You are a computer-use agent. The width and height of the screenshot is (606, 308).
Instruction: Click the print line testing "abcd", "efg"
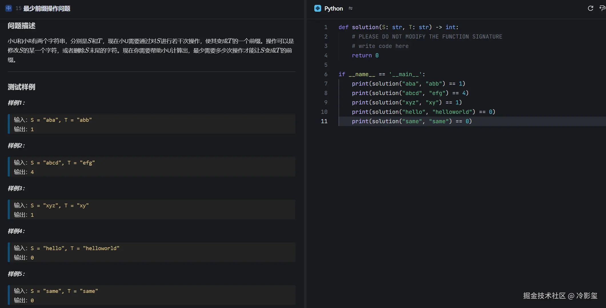pos(410,93)
